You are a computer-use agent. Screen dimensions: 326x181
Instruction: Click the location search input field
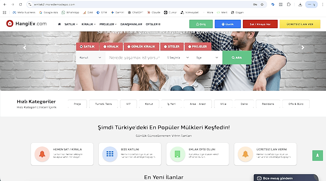pos(134,57)
